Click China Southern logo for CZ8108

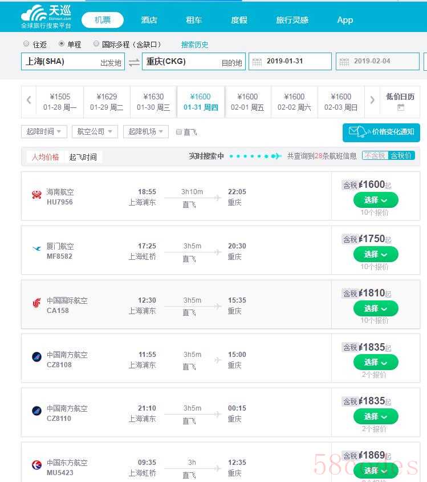tap(37, 357)
